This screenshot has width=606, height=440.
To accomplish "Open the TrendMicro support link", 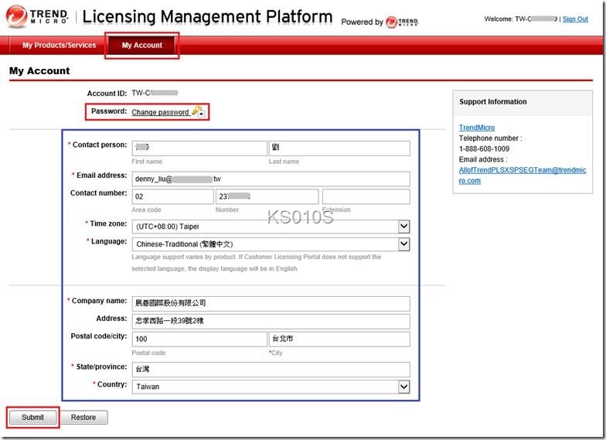I will pyautogui.click(x=476, y=128).
